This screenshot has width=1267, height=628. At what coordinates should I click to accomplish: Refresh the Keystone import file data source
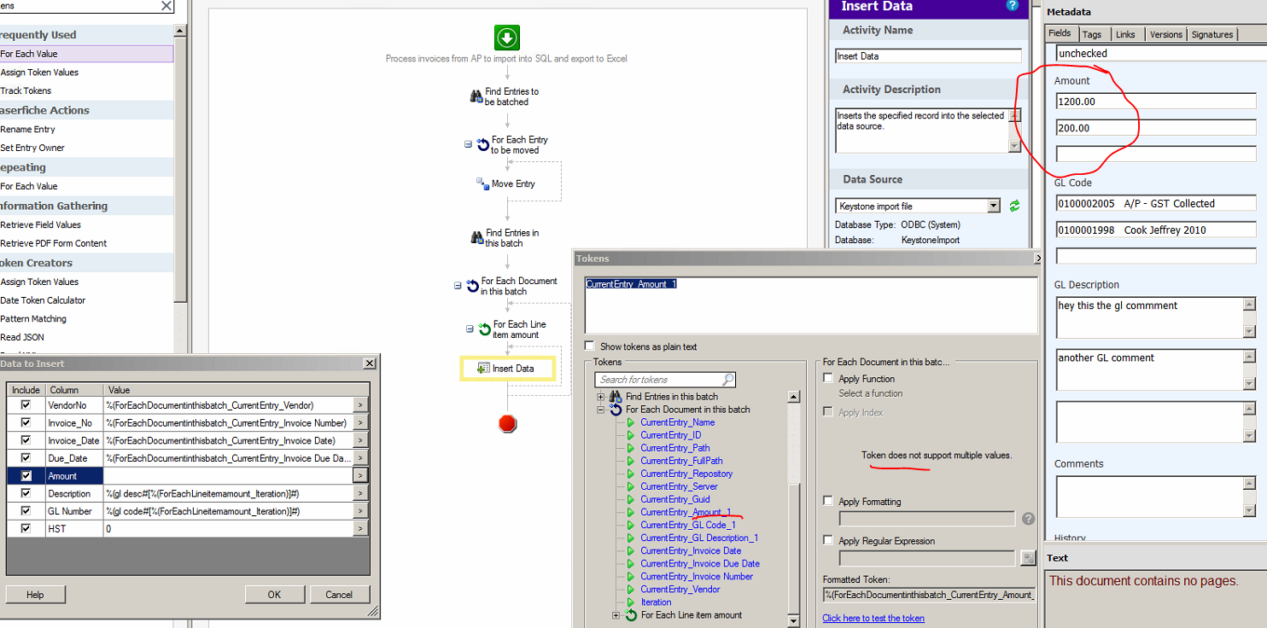(1014, 206)
